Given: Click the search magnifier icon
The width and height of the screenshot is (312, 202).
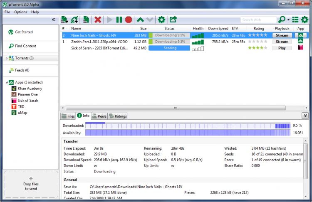Looking at the screenshot, I should (x=282, y=20).
